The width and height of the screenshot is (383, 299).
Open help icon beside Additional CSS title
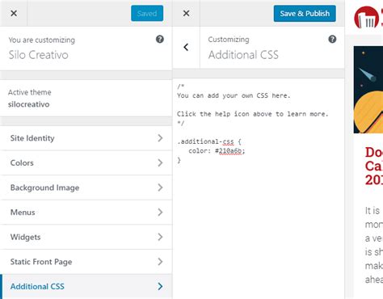[x=332, y=40]
